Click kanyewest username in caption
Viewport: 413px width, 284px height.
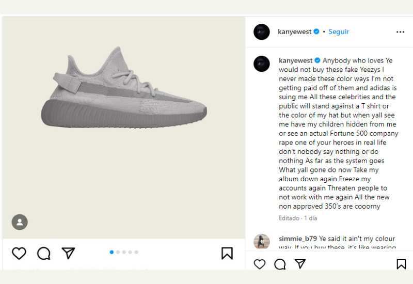[x=295, y=60]
